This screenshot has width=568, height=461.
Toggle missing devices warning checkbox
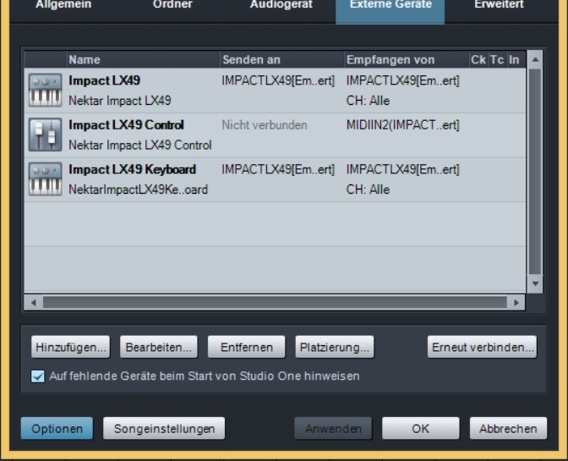pos(38,376)
